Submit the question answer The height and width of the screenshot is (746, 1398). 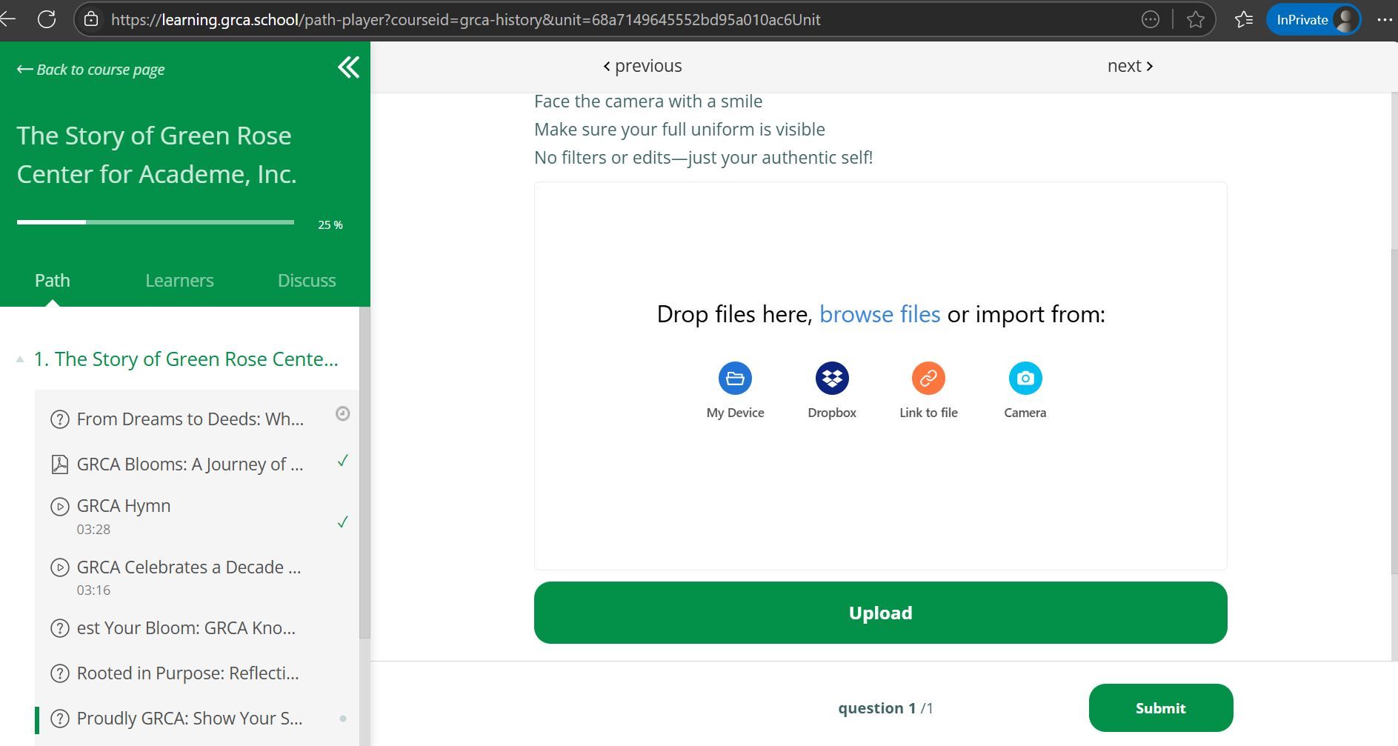tap(1160, 708)
